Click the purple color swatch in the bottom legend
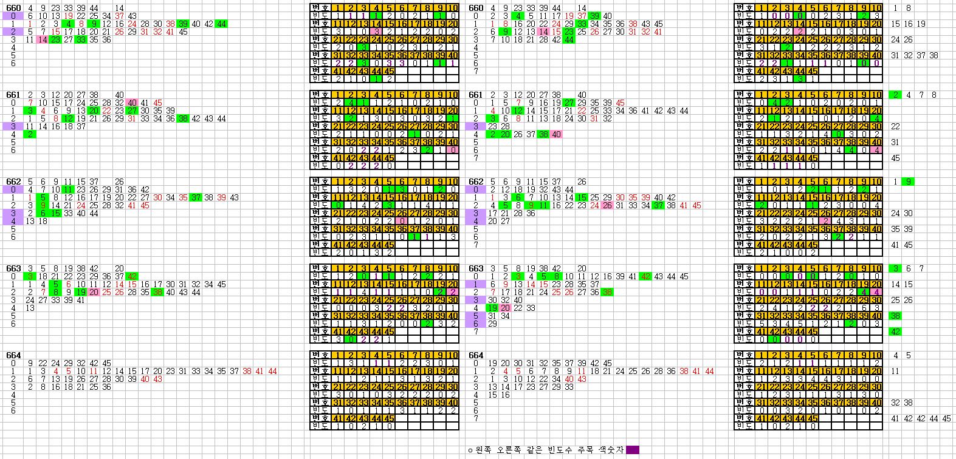 pyautogui.click(x=632, y=450)
